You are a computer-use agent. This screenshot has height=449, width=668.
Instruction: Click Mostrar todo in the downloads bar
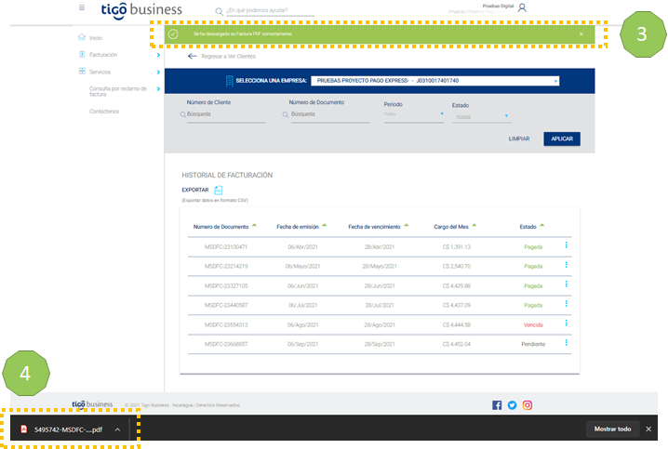(x=612, y=429)
